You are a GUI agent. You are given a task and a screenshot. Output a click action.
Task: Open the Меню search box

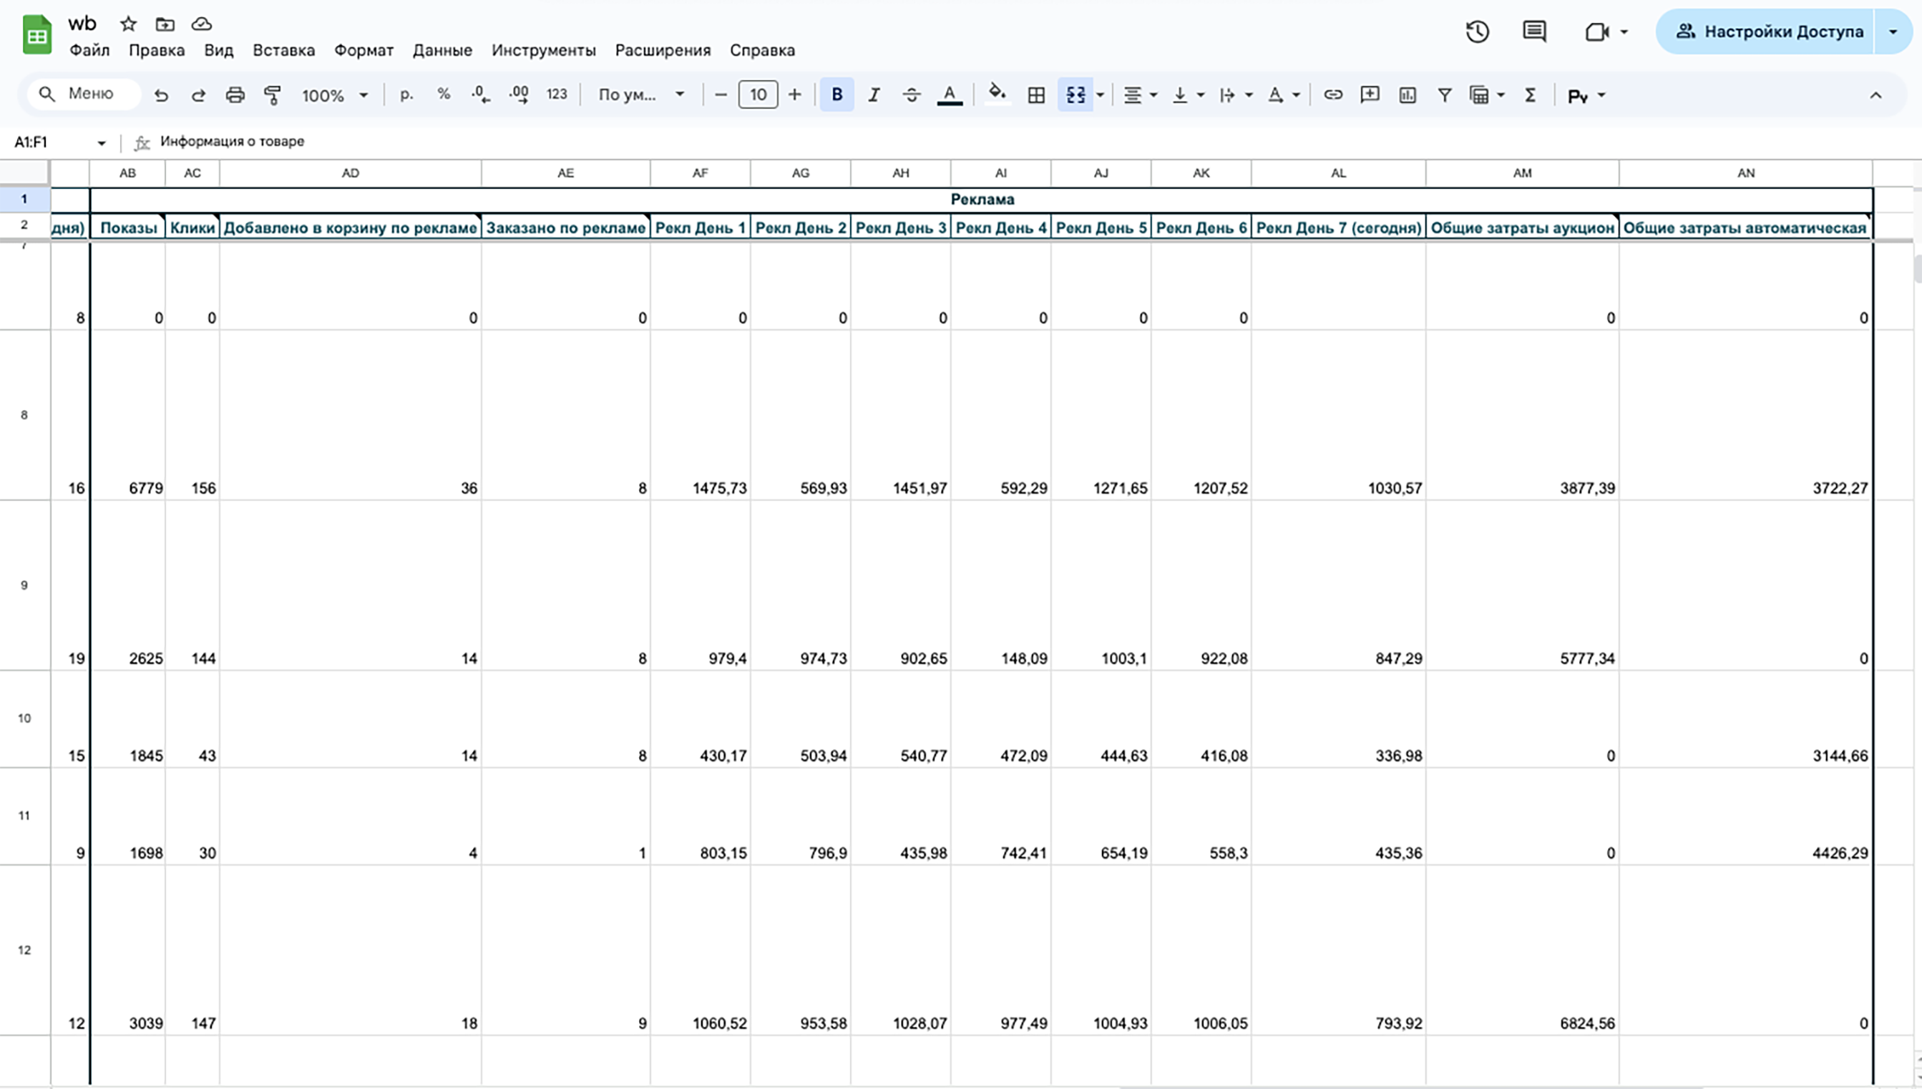(x=83, y=94)
